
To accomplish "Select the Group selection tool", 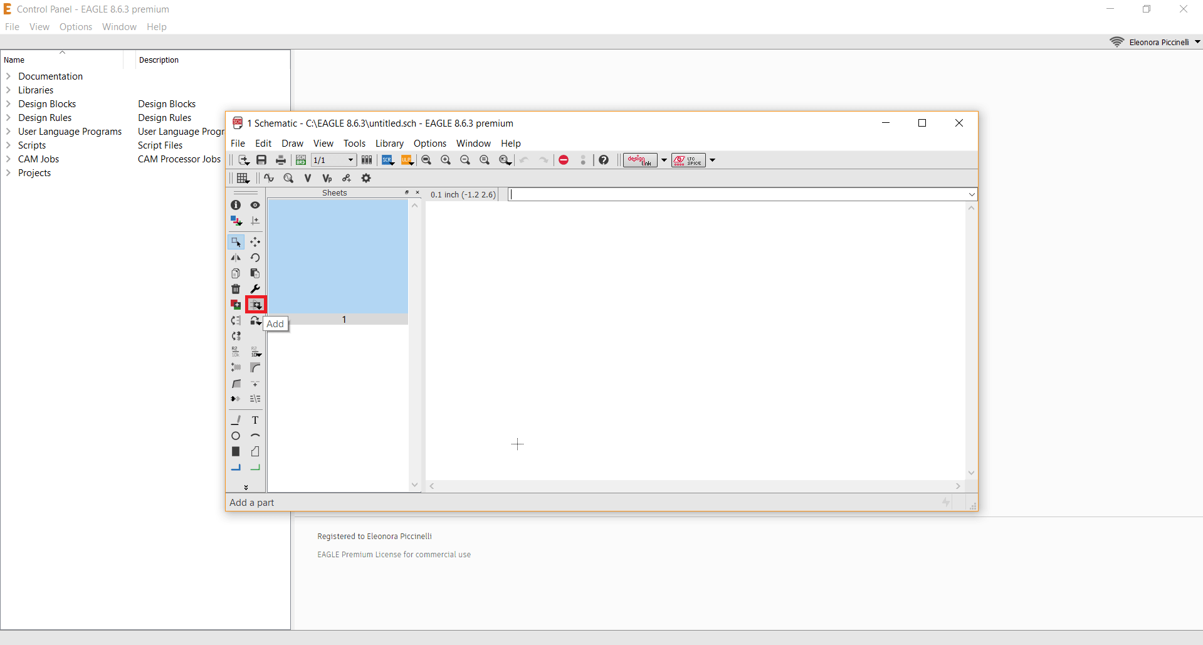I will [x=236, y=242].
